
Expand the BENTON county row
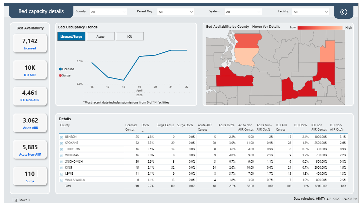(x=61, y=137)
